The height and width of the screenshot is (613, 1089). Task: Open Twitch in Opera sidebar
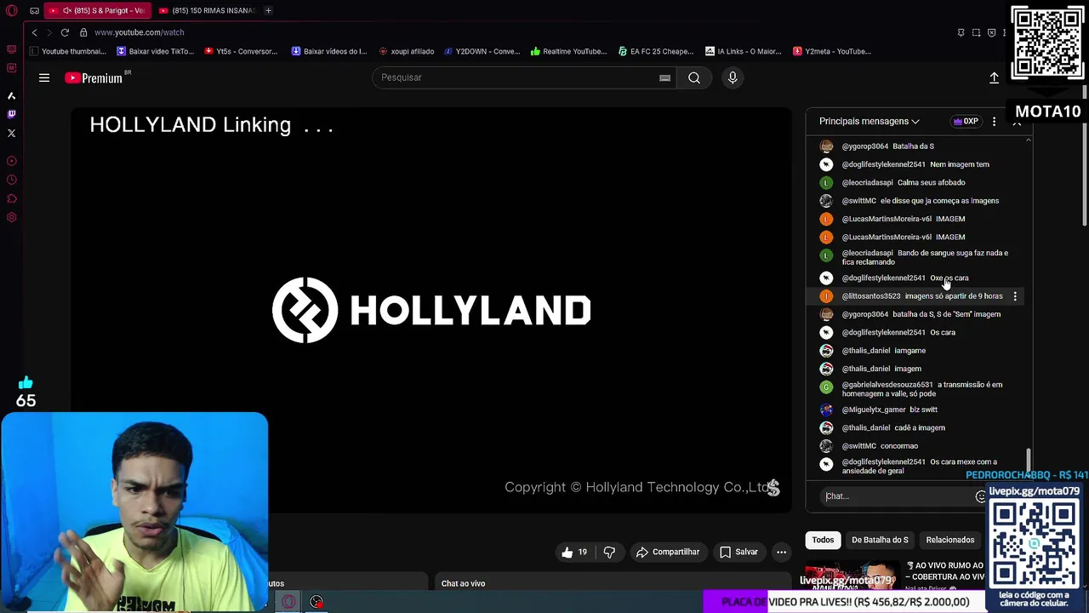pyautogui.click(x=12, y=114)
